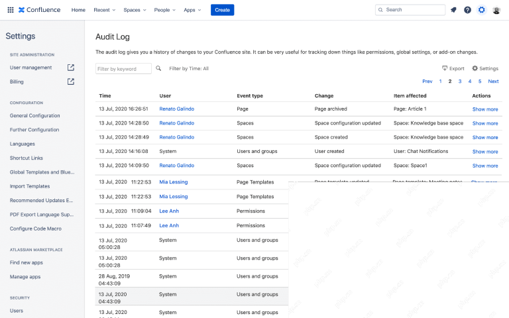Open the user profile avatar
Viewport: 509px width, 318px height.
(x=496, y=10)
